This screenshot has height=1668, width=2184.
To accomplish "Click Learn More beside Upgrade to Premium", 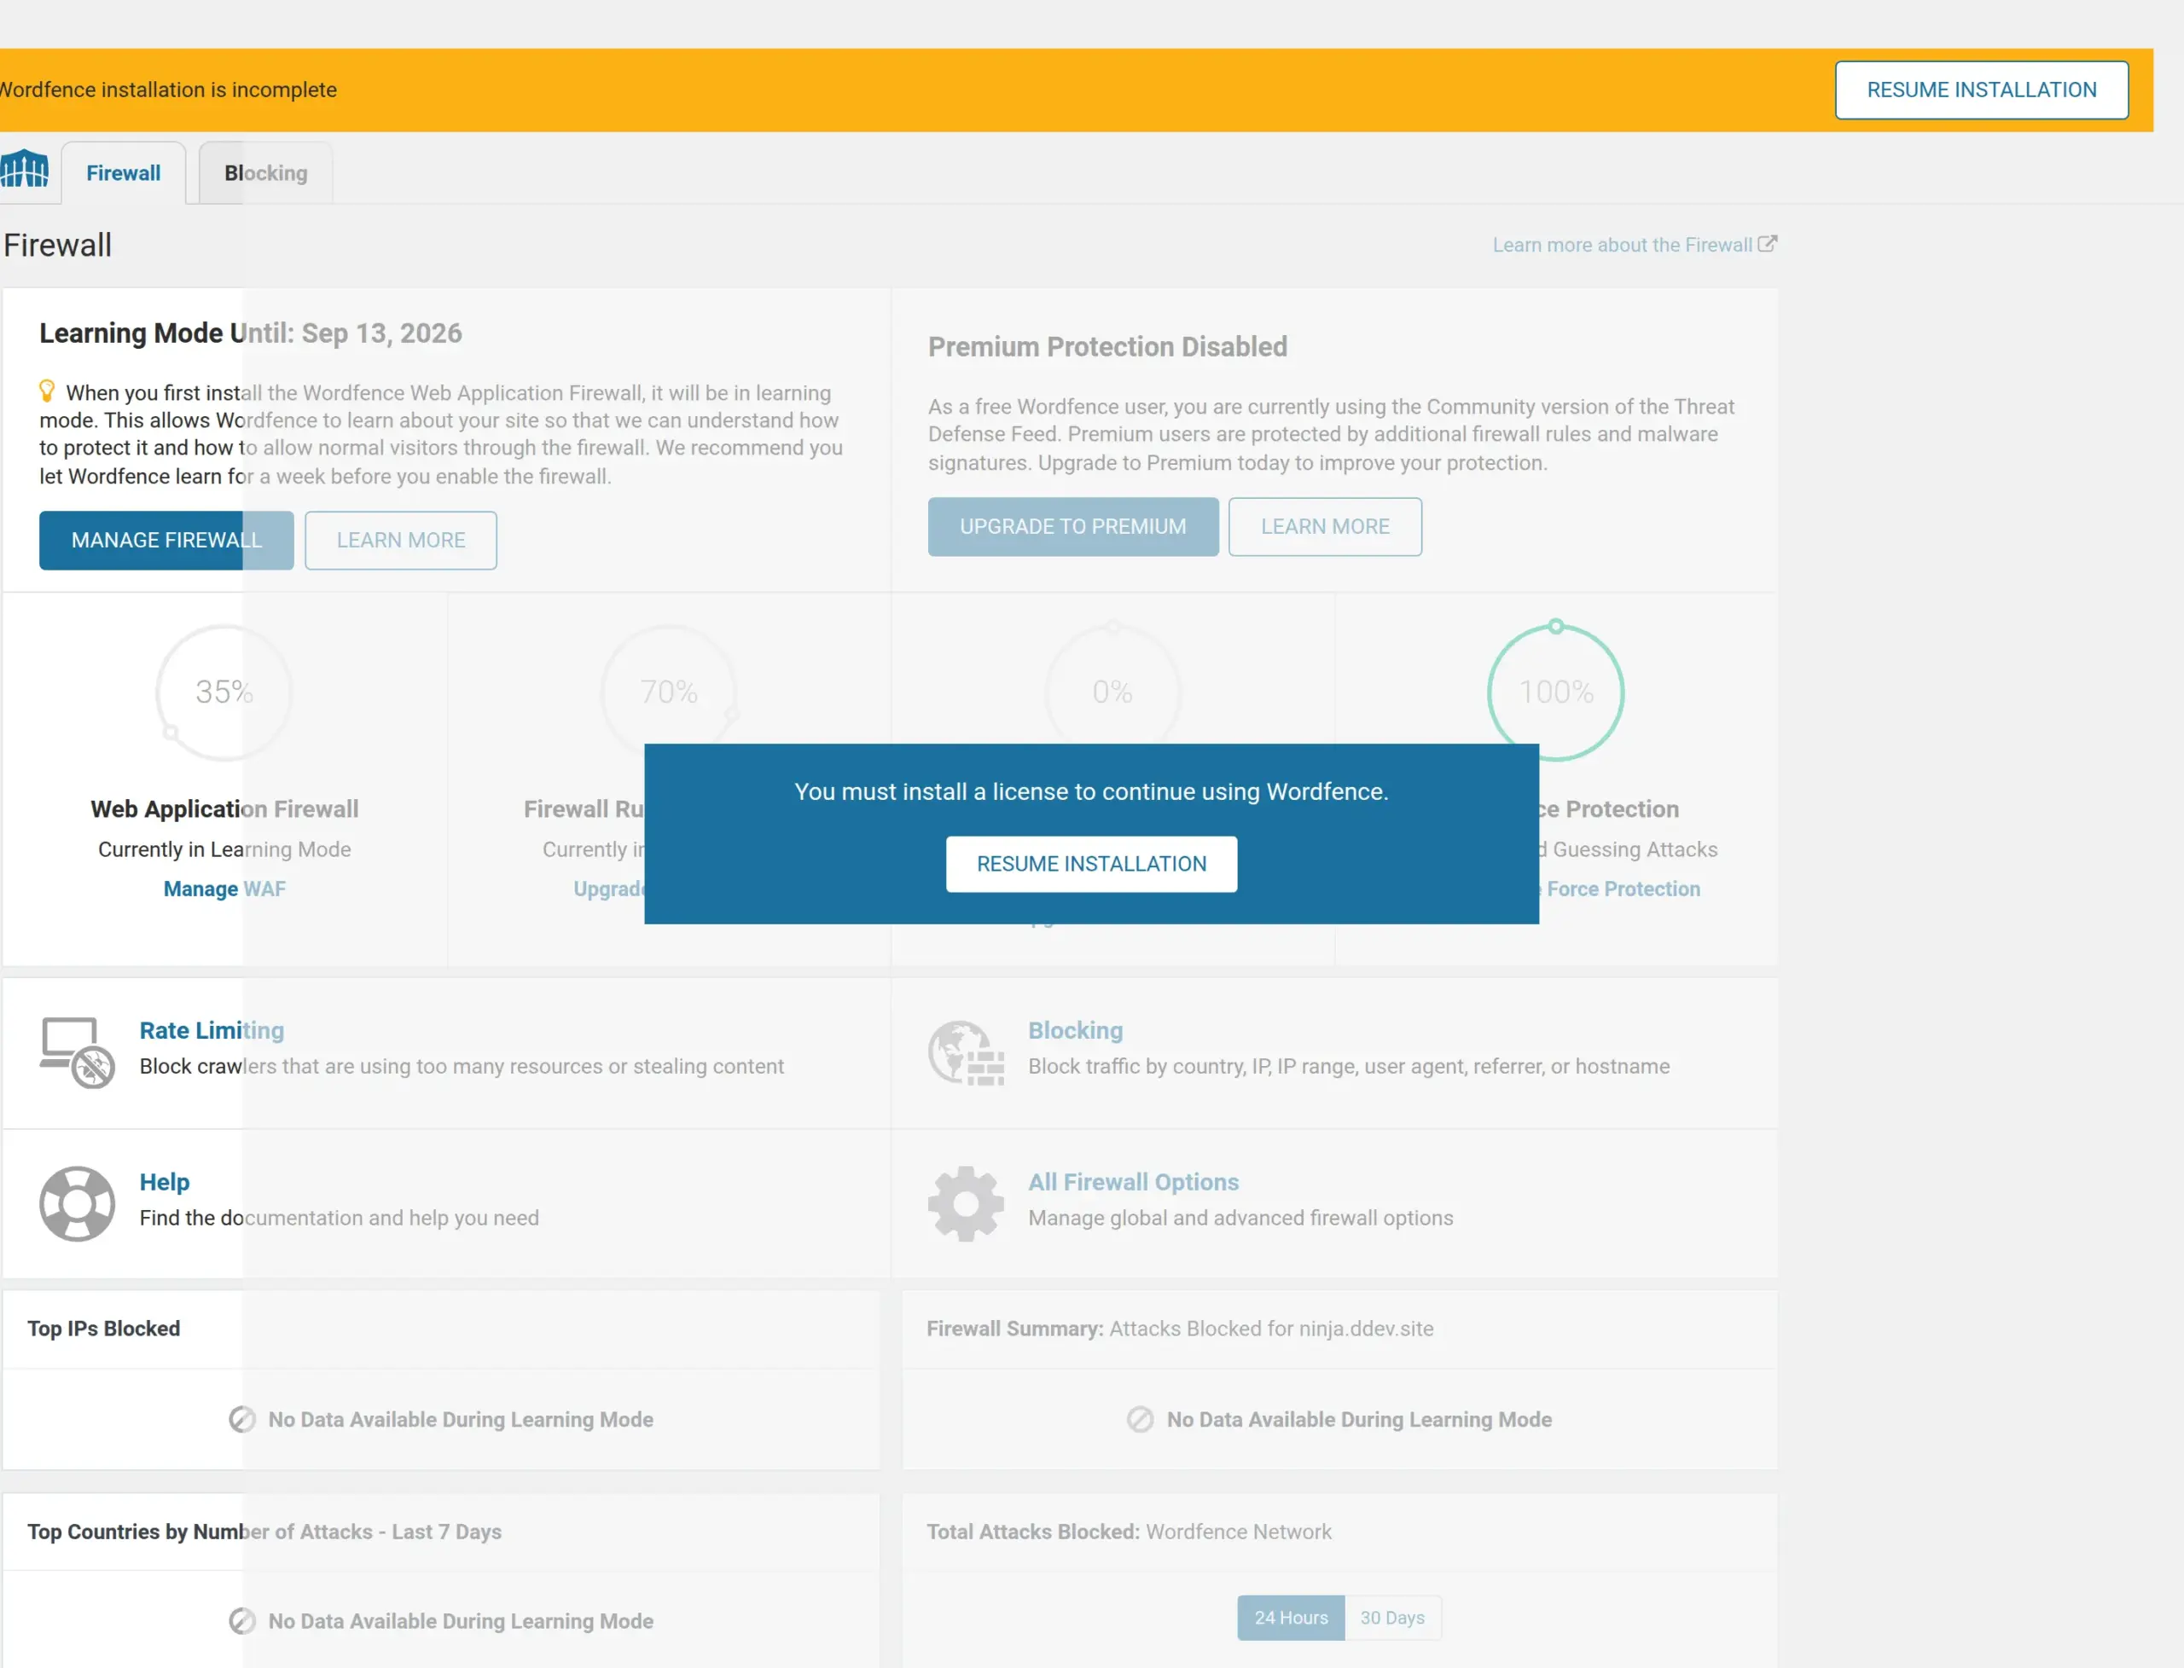I will point(1325,526).
